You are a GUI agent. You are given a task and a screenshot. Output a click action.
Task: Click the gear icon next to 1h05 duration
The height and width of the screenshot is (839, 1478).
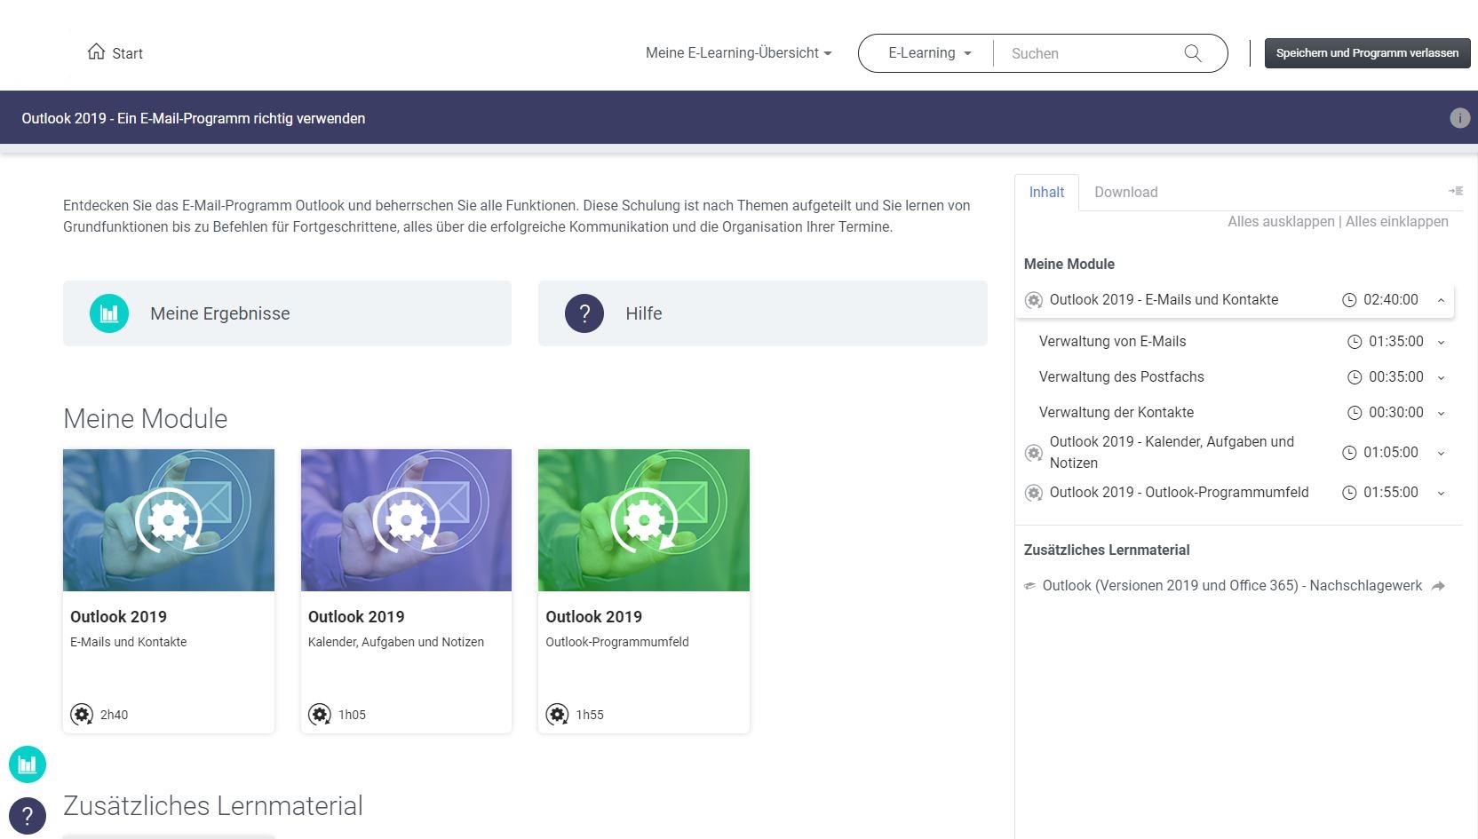320,714
